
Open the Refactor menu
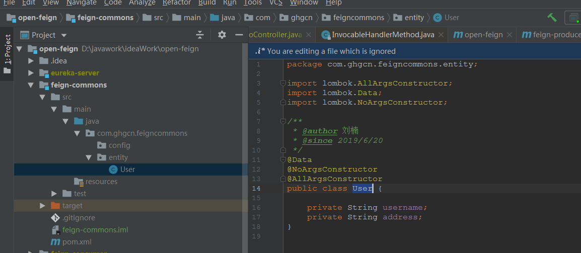[177, 3]
